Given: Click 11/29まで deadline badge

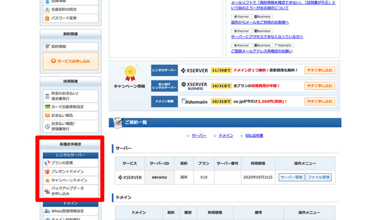Looking at the screenshot, I should pos(221,70).
